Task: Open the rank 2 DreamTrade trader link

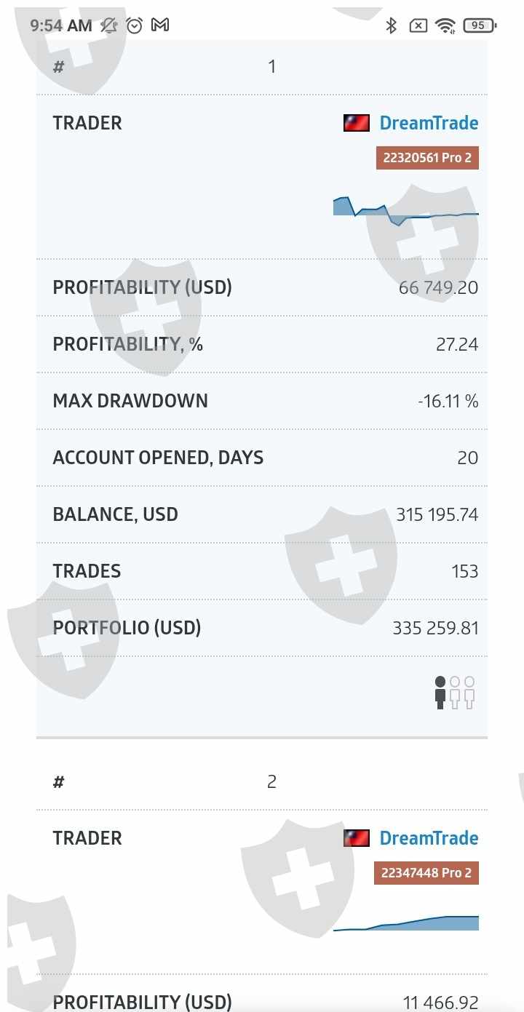Action: pos(429,838)
